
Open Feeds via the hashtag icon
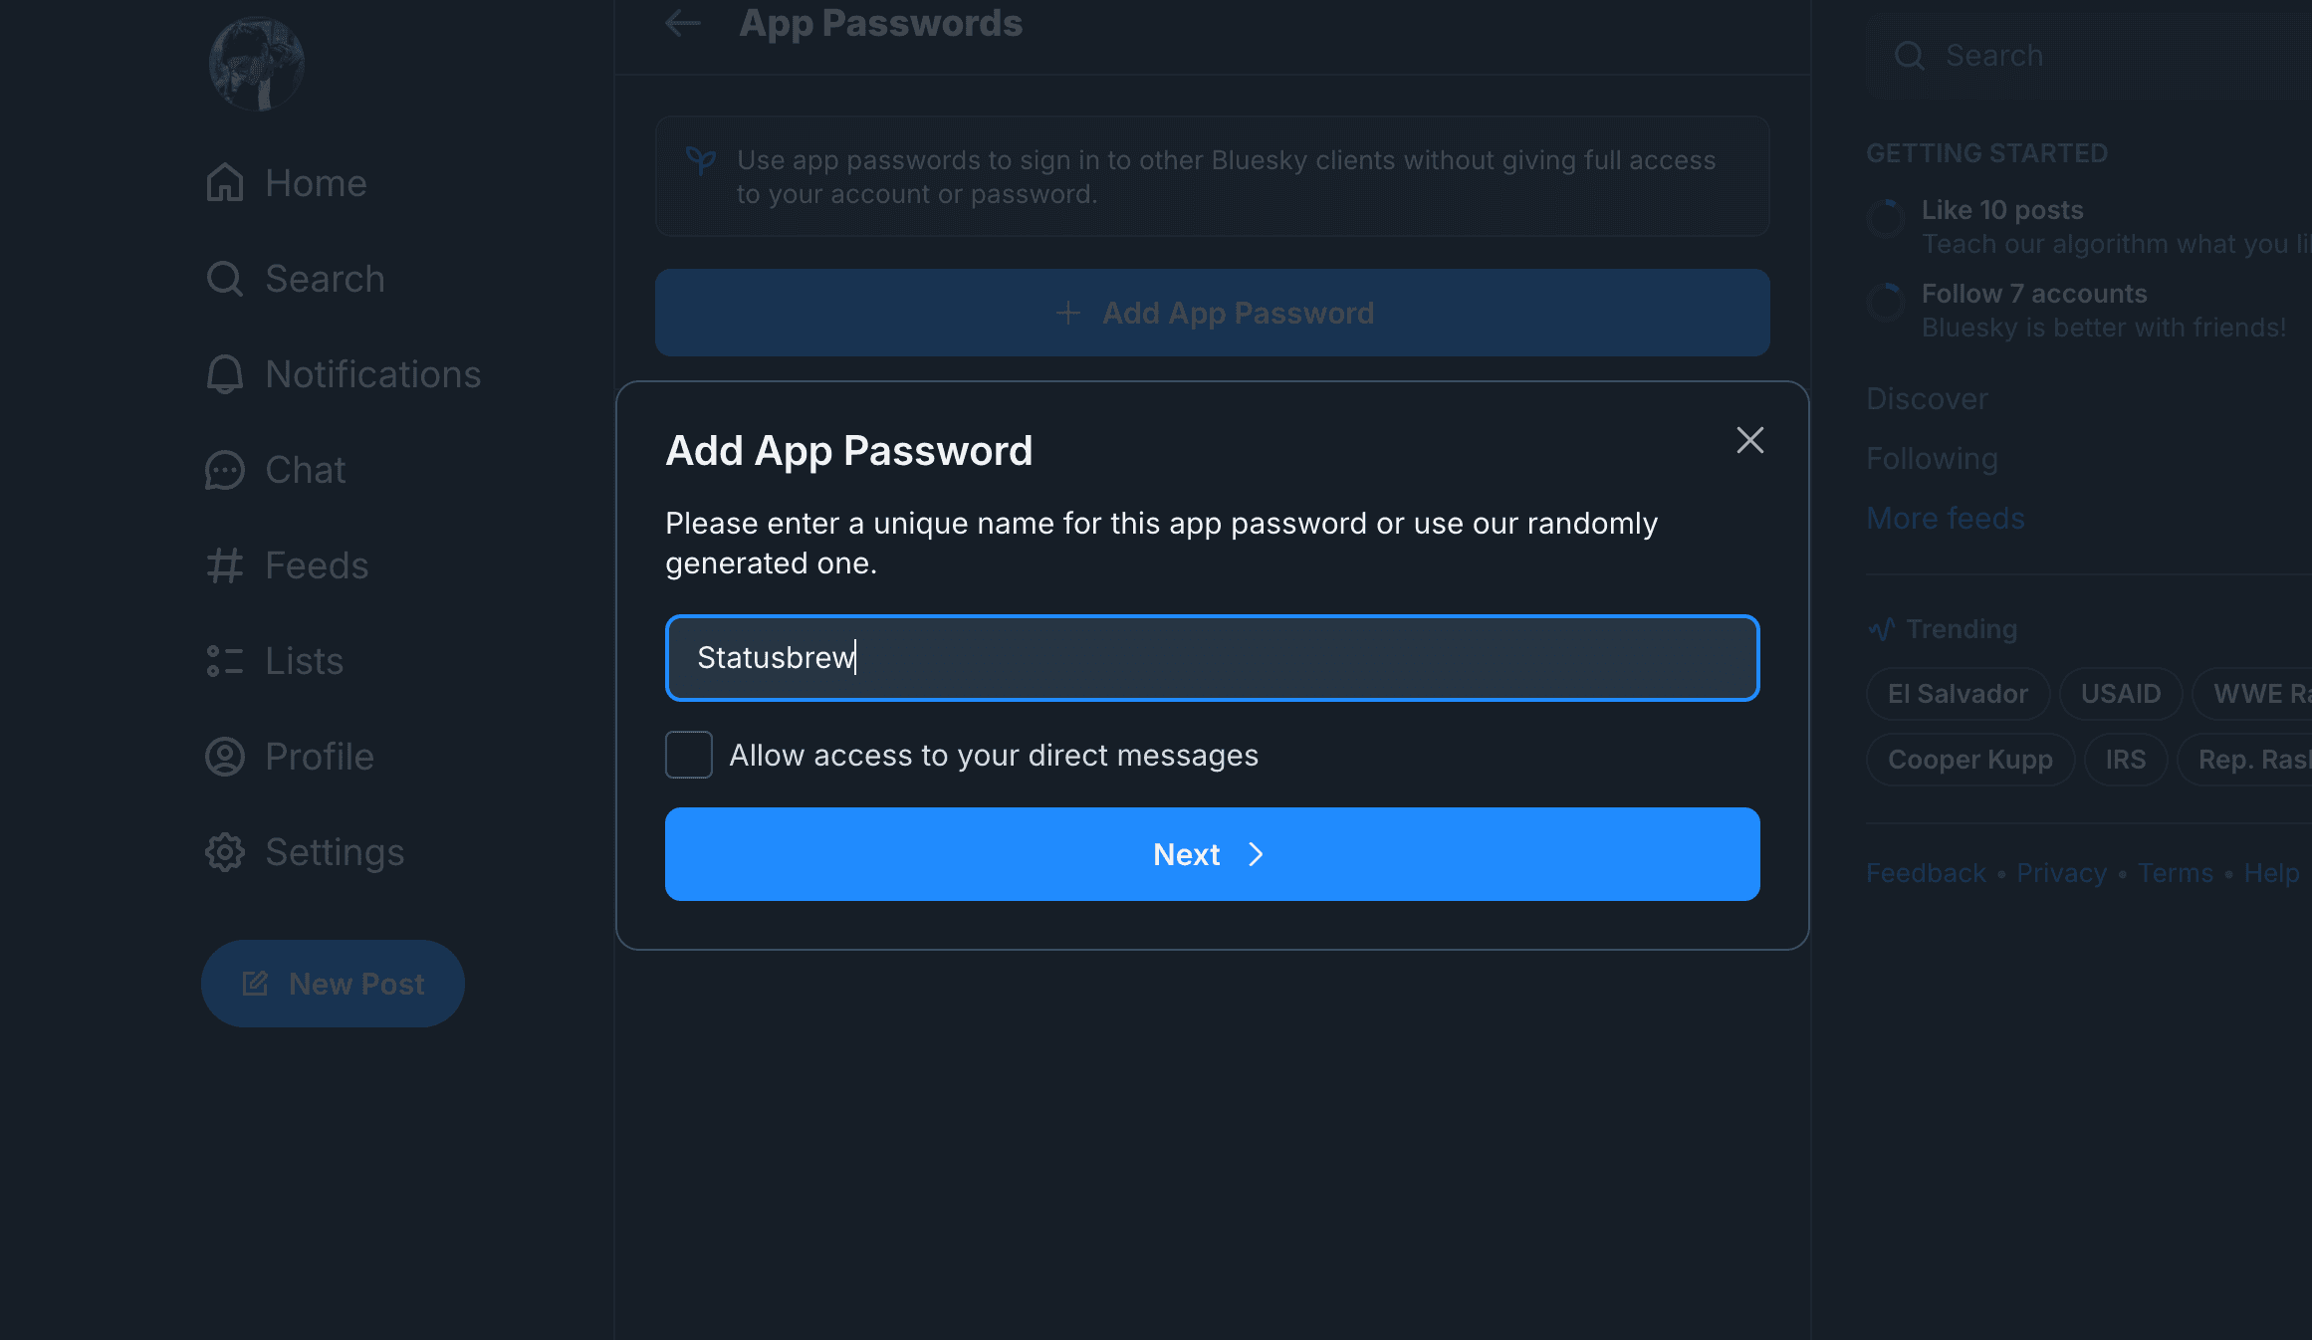[225, 564]
